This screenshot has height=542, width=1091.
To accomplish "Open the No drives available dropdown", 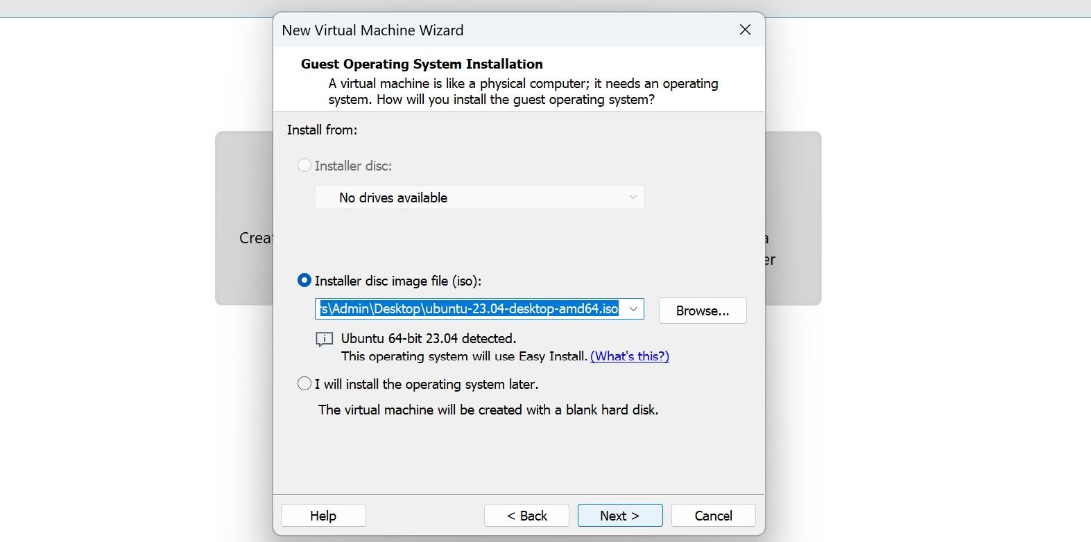I will tap(479, 198).
